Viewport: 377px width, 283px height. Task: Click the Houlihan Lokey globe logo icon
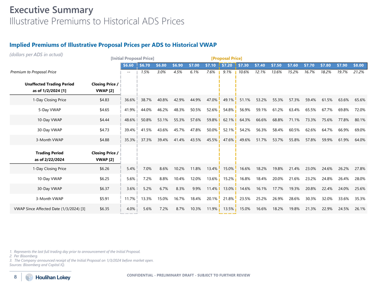pos(29,277)
